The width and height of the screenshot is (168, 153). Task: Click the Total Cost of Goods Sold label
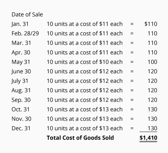80,138
